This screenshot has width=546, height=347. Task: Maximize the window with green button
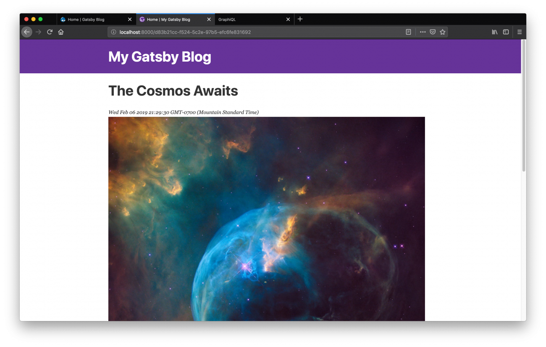coord(40,19)
